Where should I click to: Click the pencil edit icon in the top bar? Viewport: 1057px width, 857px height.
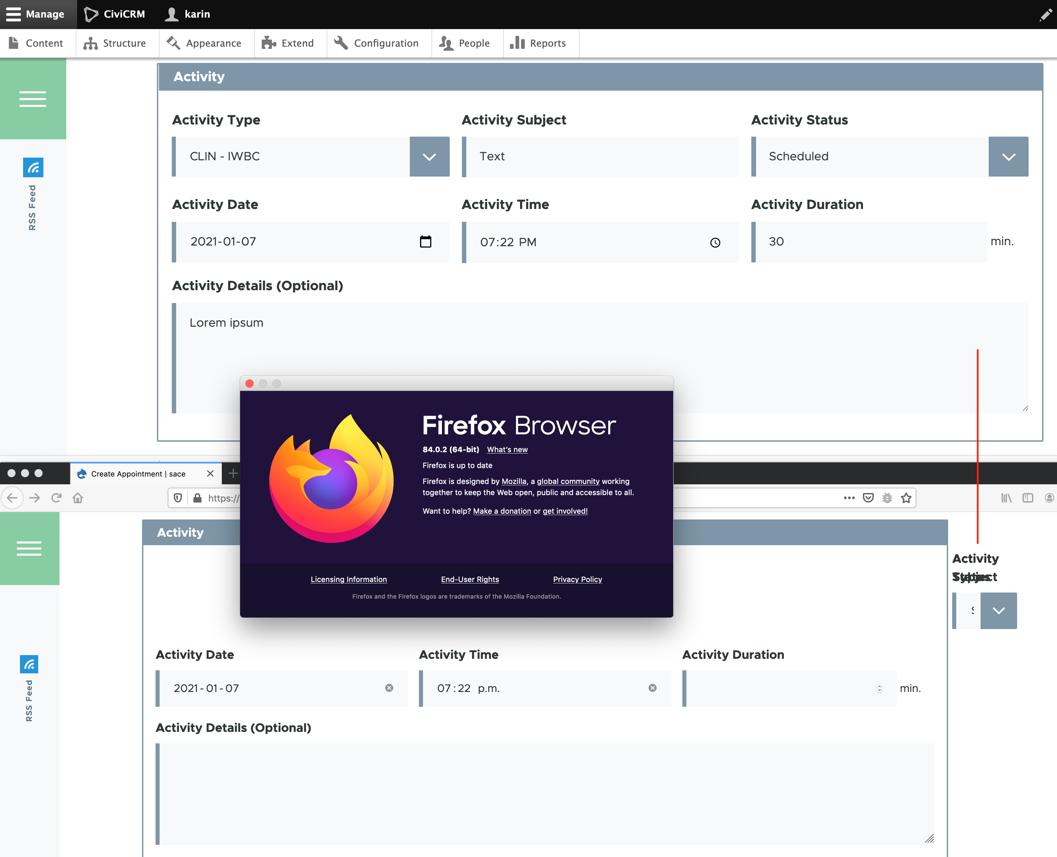tap(1046, 15)
